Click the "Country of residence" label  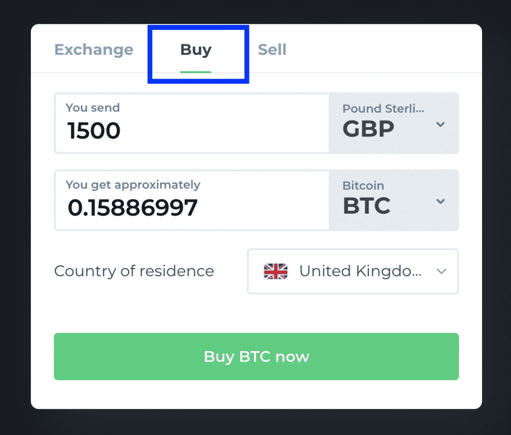point(134,271)
